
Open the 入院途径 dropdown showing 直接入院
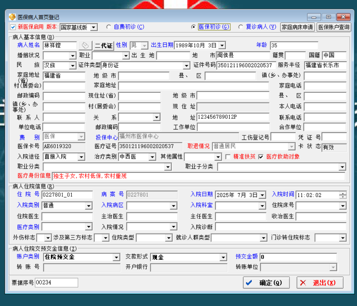tap(81, 157)
